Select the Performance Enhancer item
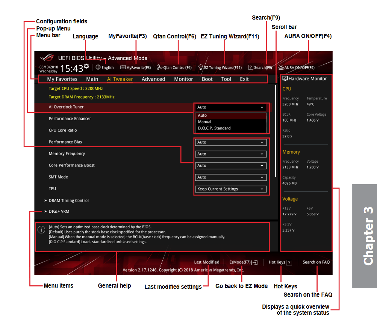377x320 pixels. point(70,119)
